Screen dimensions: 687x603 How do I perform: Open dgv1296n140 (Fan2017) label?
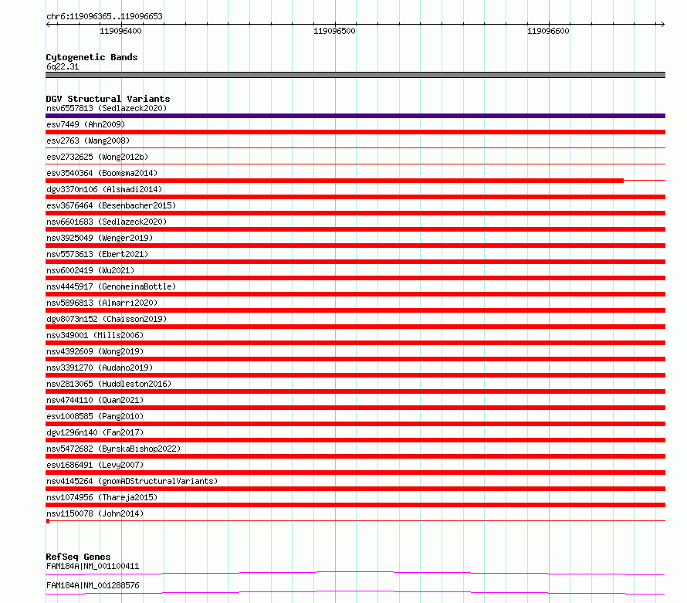[x=95, y=432]
